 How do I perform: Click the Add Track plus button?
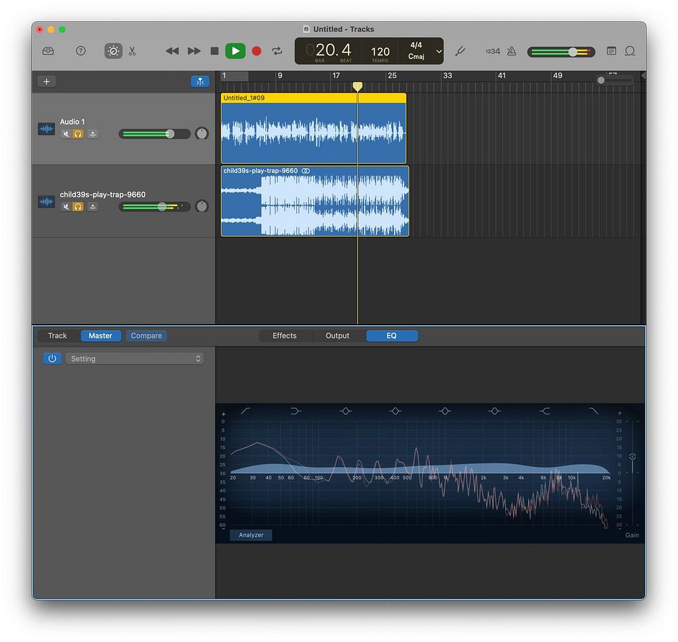[x=46, y=81]
